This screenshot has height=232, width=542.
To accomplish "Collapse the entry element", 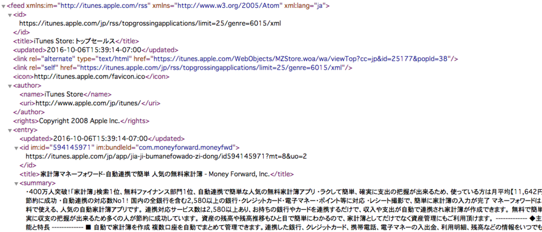I will (x=10, y=130).
